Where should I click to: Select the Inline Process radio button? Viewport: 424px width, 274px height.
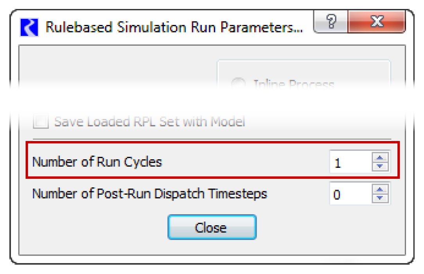(238, 84)
